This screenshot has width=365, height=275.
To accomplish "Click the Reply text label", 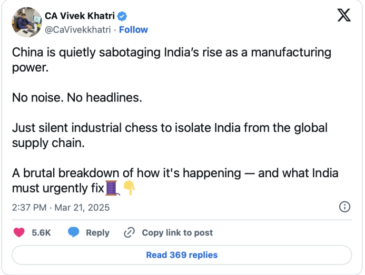I will click(x=97, y=232).
